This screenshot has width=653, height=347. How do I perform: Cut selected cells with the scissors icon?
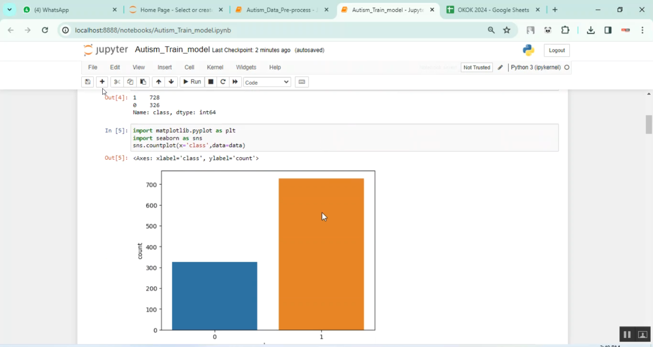(117, 82)
